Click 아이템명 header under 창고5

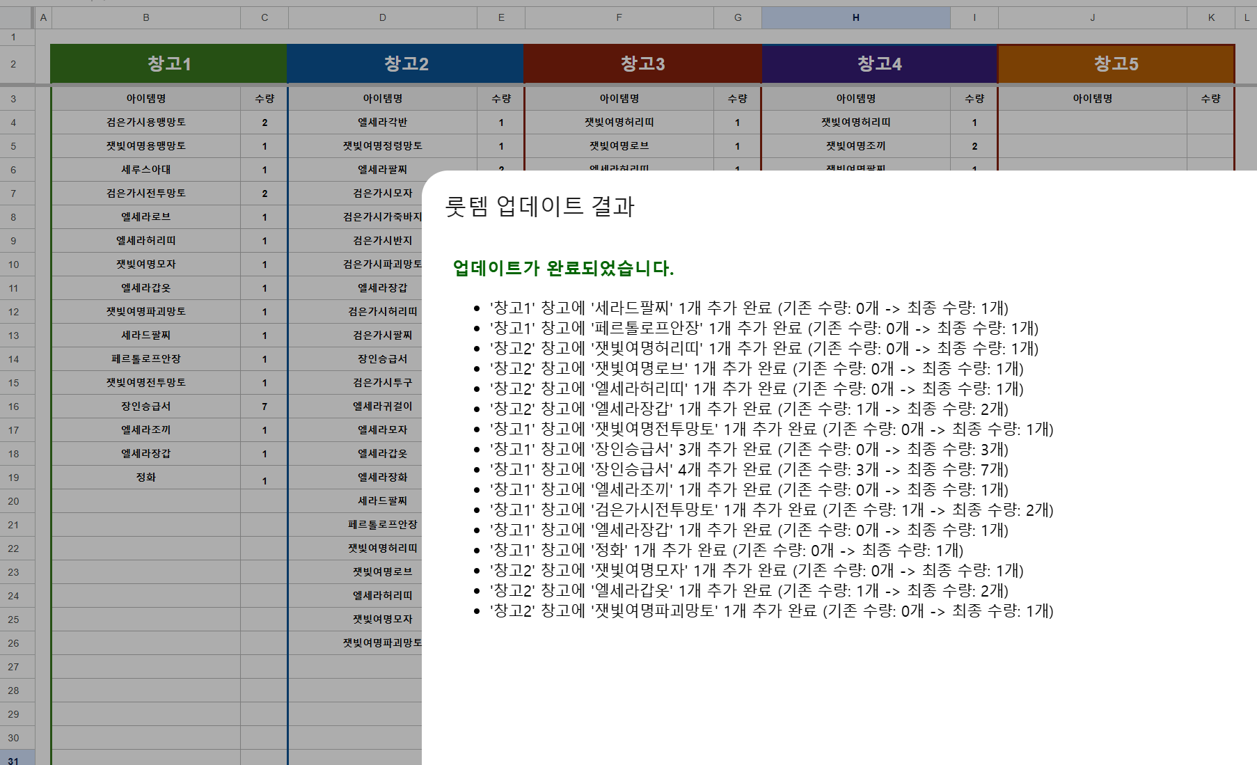click(1093, 99)
